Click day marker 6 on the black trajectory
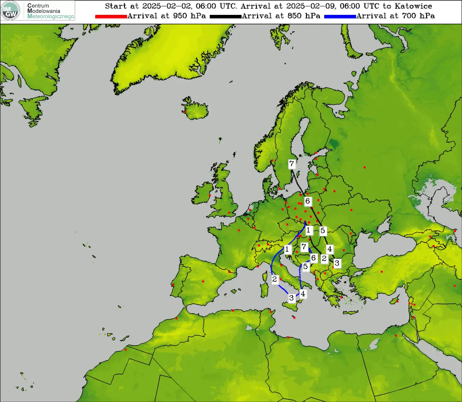The image size is (462, 402). click(x=308, y=201)
